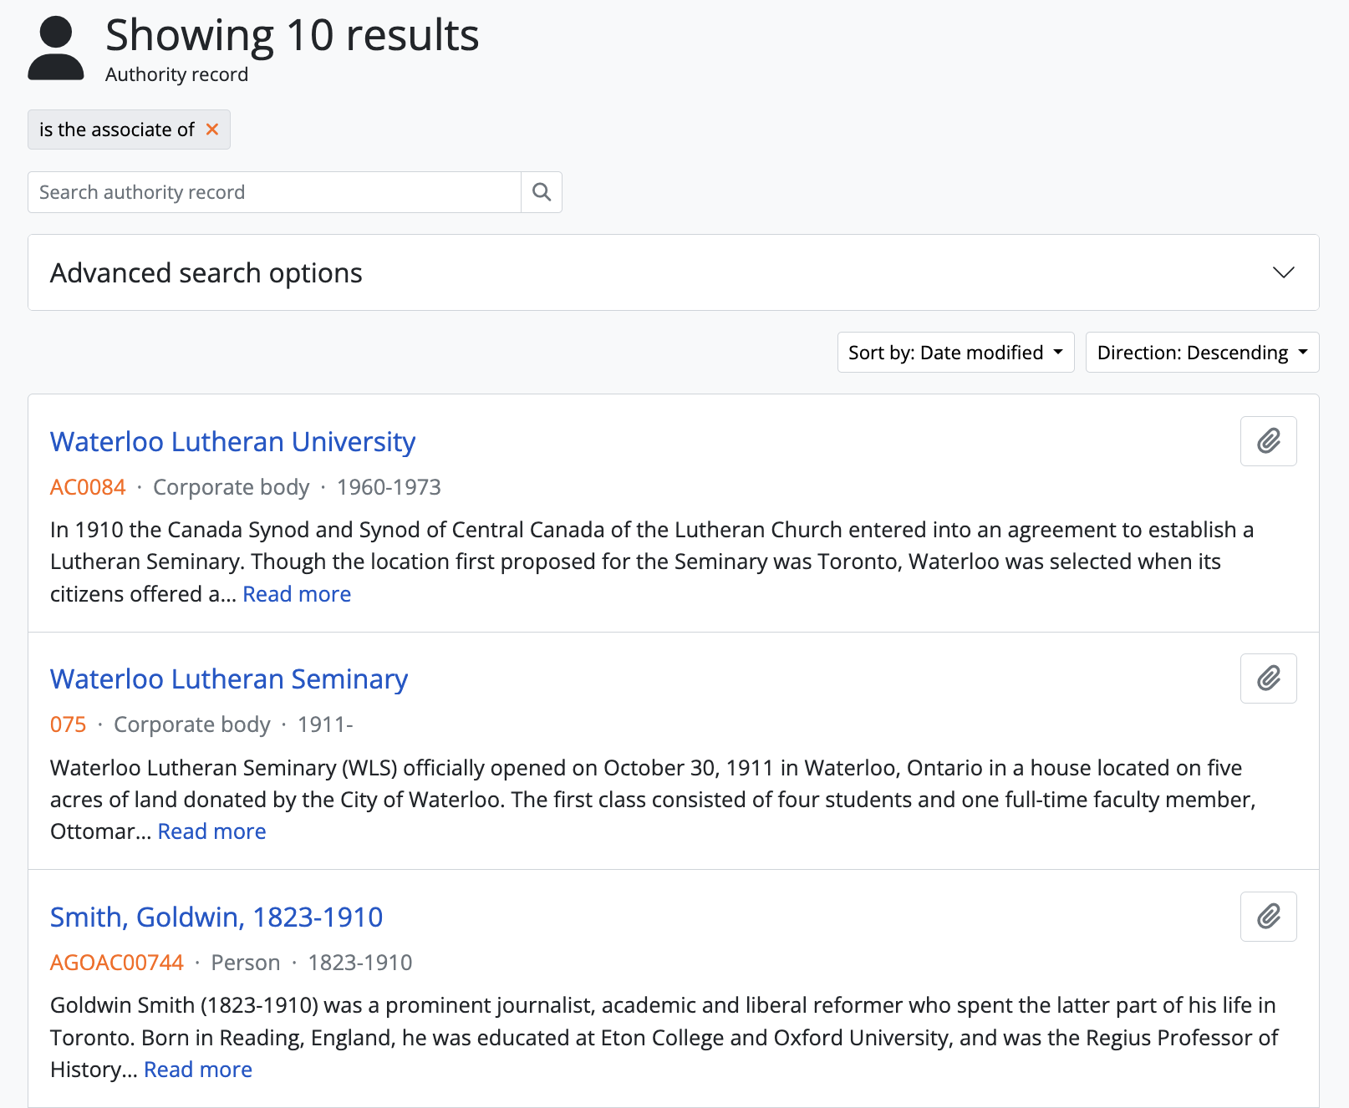Viewport: 1349px width, 1108px height.
Task: Click the Search authority record field
Action: tap(274, 192)
